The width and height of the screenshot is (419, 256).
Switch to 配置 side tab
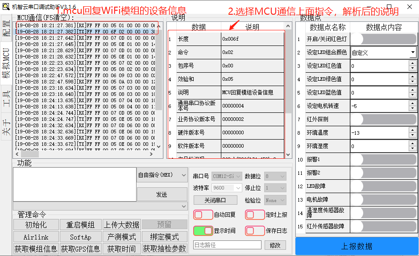(6, 29)
